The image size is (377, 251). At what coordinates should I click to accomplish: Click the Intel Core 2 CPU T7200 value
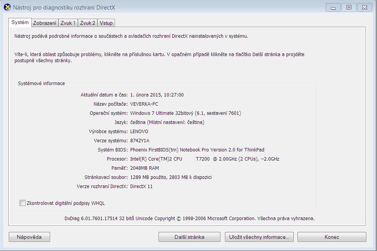205,159
